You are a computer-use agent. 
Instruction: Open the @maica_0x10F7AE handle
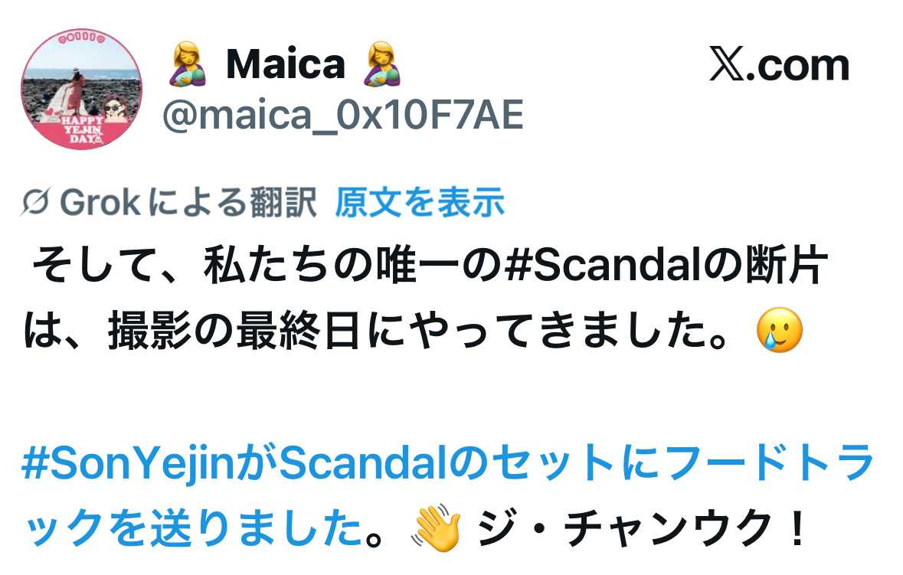[x=342, y=116]
